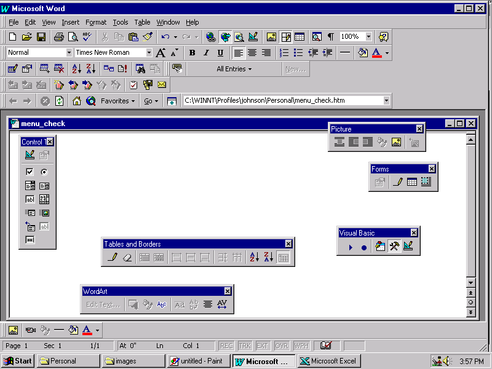Screen dimensions: 492x369
Task: Go to web toolbar Start Page home icon
Action: click(x=76, y=101)
